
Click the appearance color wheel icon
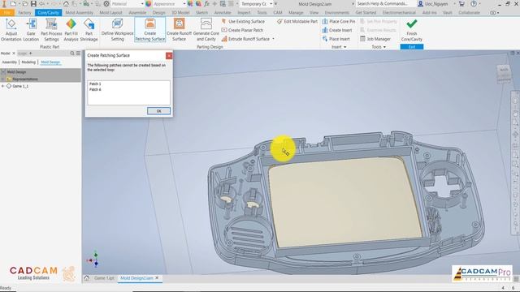click(149, 3)
